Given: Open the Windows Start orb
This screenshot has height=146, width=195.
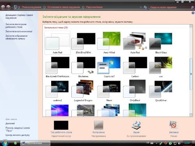Looking at the screenshot, I should [5, 143].
